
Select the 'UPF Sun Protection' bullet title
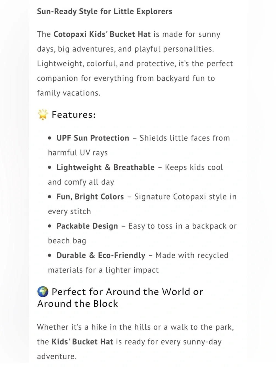click(x=93, y=138)
